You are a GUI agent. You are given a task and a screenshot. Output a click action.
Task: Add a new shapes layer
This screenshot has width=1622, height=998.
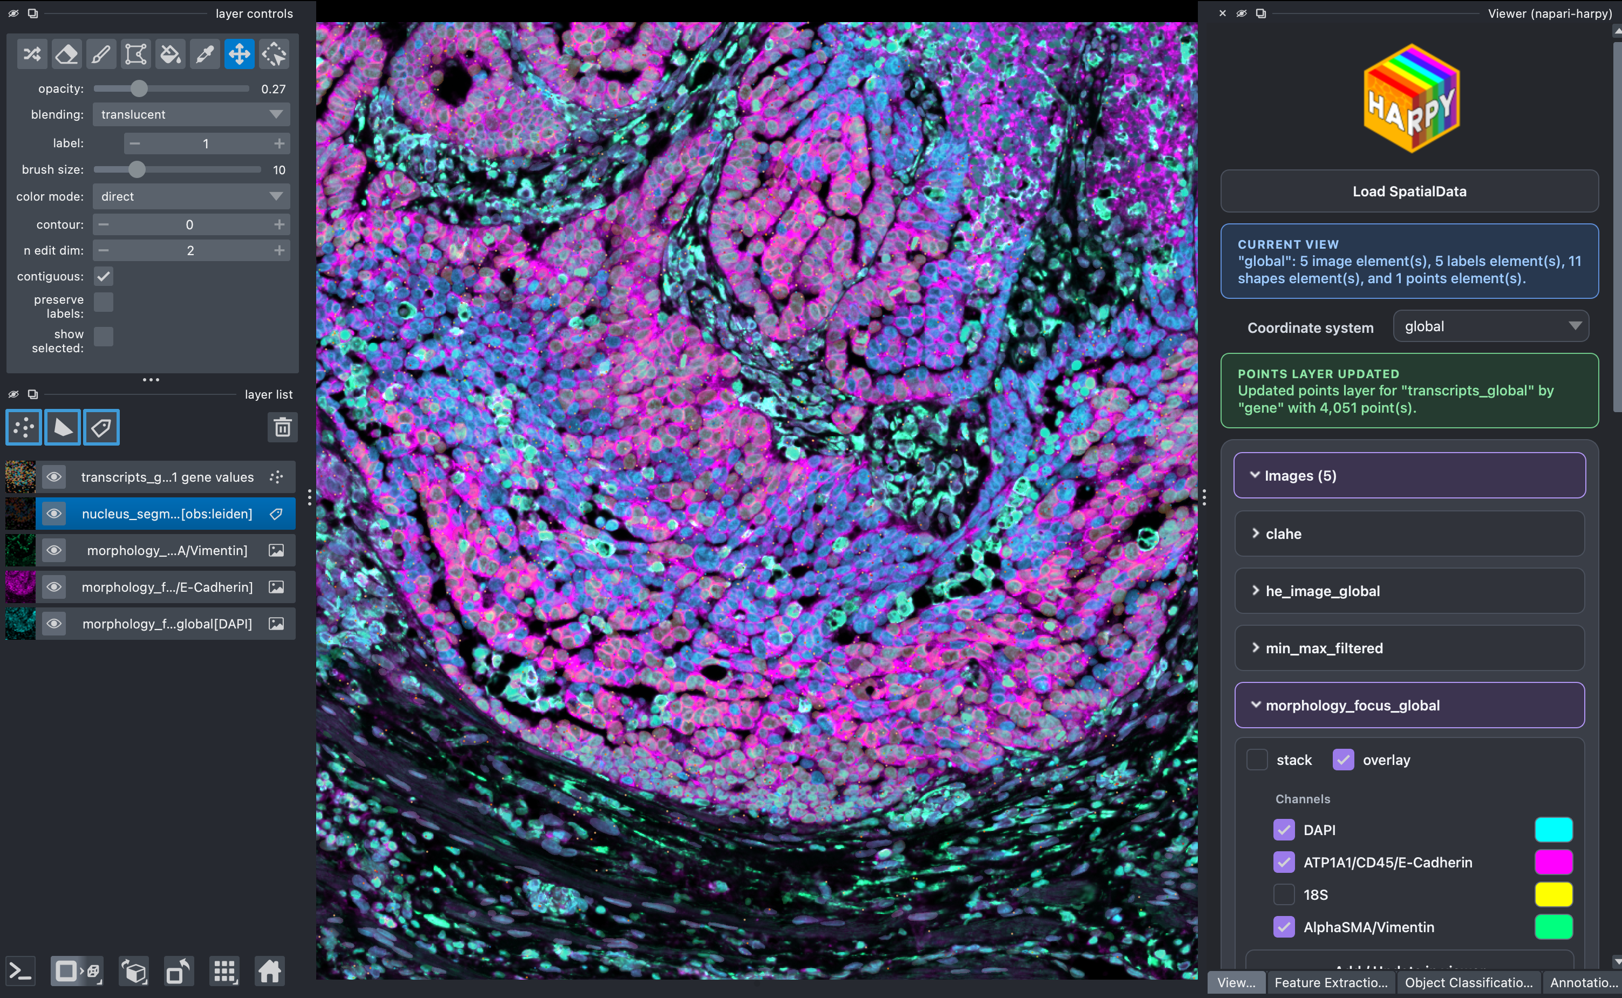tap(63, 428)
